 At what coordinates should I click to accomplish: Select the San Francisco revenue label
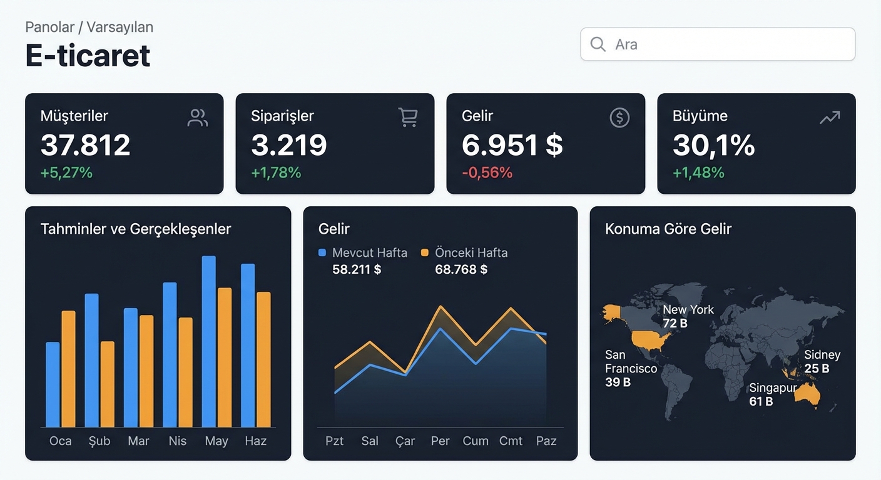(x=631, y=368)
